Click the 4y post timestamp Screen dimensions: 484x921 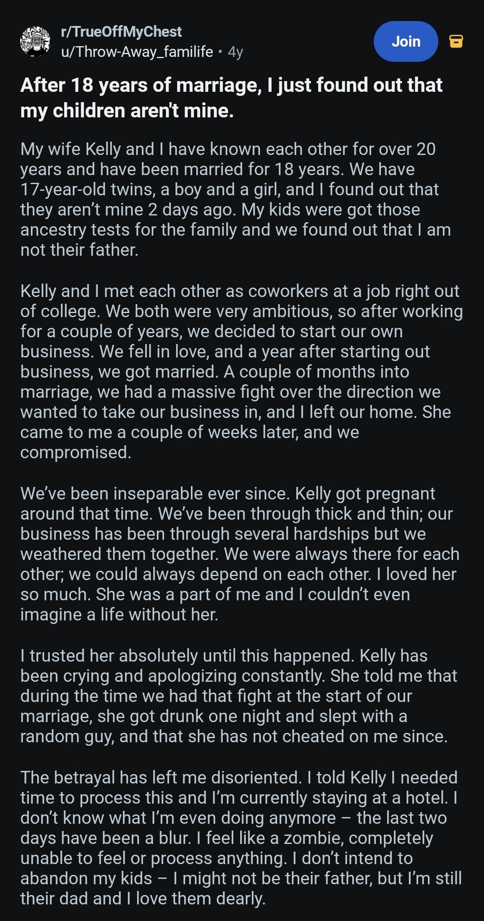[x=235, y=52]
